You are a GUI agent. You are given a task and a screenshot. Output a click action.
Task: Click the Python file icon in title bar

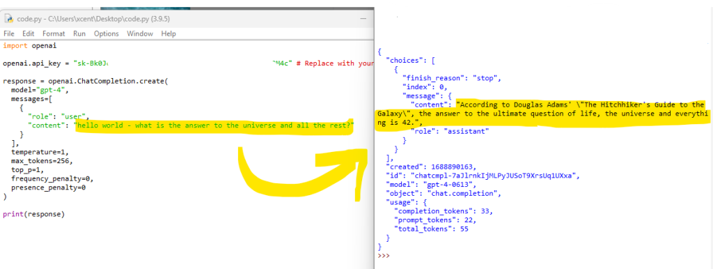point(8,19)
